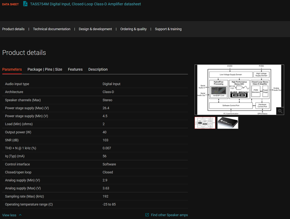Go to Design & development section
290x219 pixels.
[x=95, y=29]
